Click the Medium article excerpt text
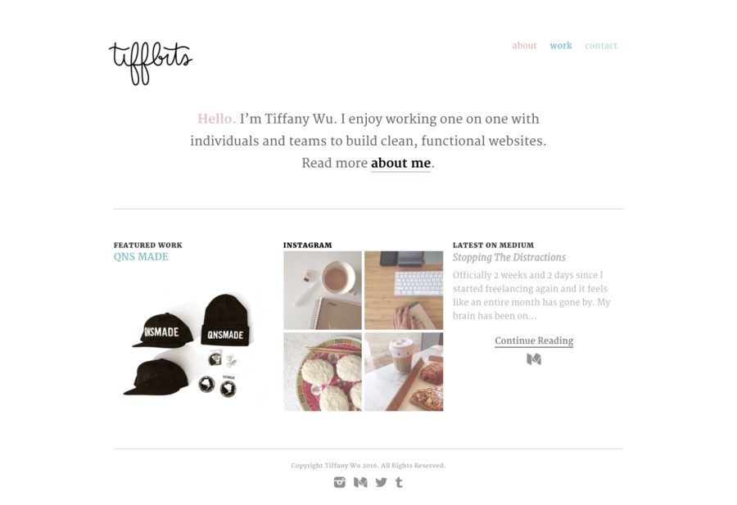Screen dimensions: 737x505 pyautogui.click(x=531, y=295)
